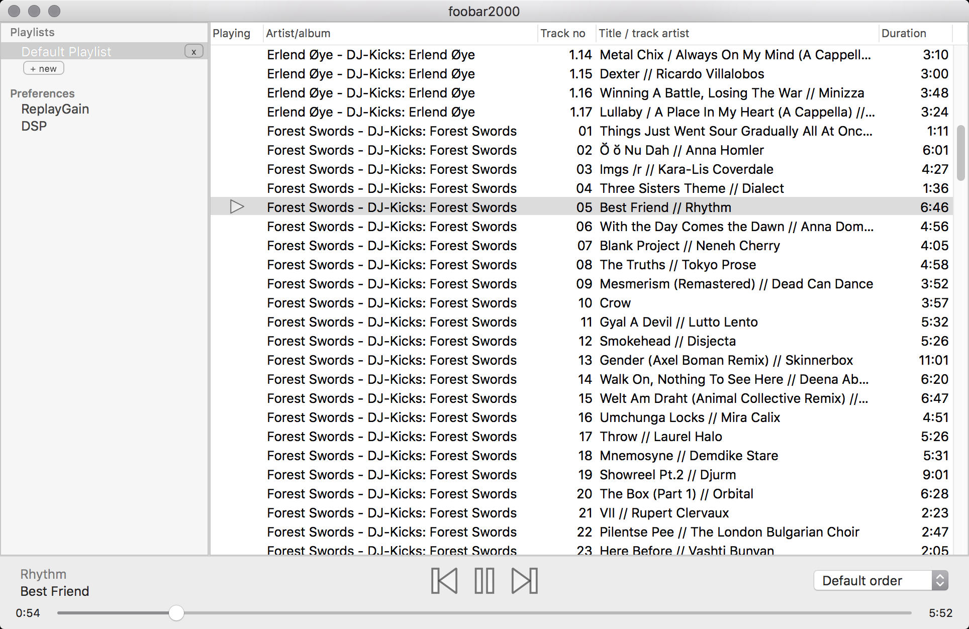This screenshot has height=629, width=969.
Task: Click the foobar2000 window title
Action: pyautogui.click(x=484, y=11)
